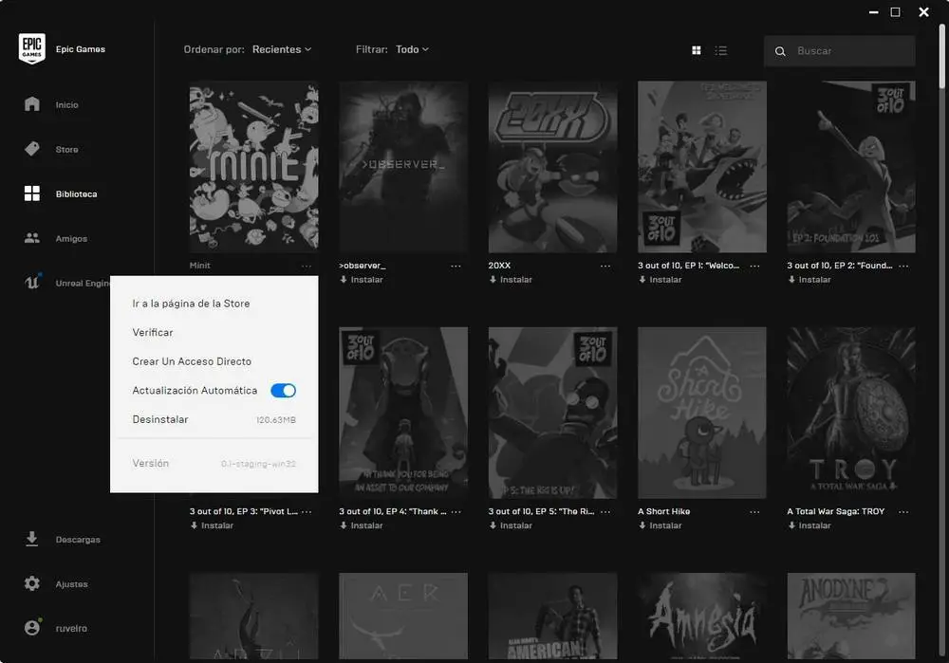949x663 pixels.
Task: Click the '3 out of 10, EP 5' title text
Action: pyautogui.click(x=541, y=511)
